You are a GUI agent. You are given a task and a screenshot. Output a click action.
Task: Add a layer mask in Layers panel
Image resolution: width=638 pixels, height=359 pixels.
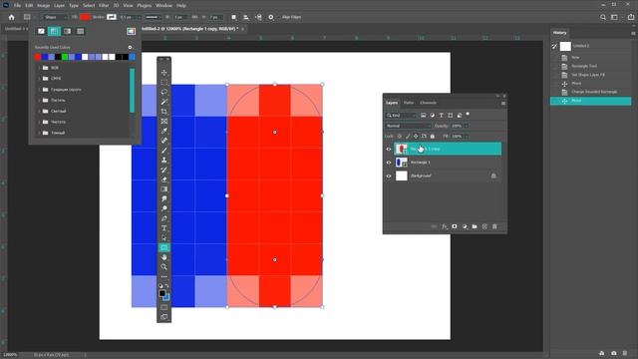point(455,226)
